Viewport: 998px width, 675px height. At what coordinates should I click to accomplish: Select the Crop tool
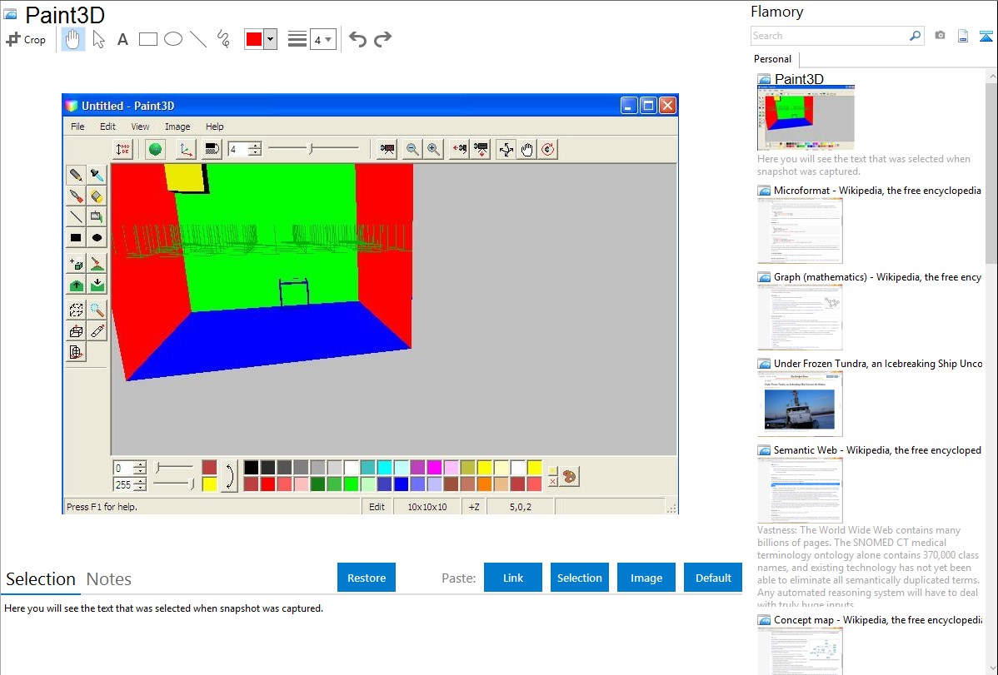26,39
